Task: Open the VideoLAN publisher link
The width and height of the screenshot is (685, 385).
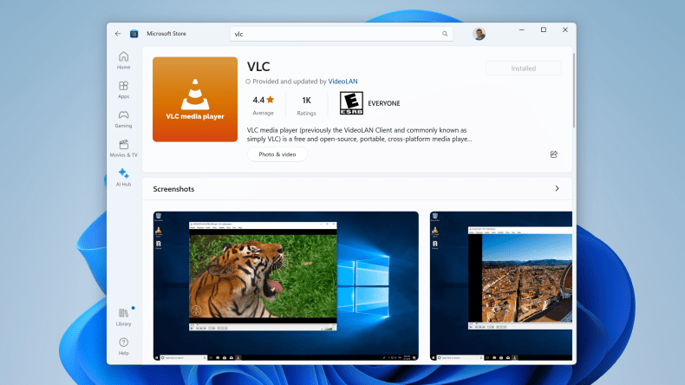Action: (343, 82)
